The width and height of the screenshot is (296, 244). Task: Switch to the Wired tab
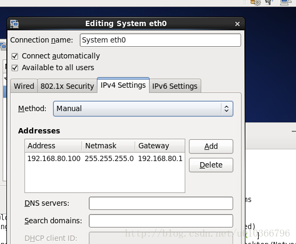24,86
